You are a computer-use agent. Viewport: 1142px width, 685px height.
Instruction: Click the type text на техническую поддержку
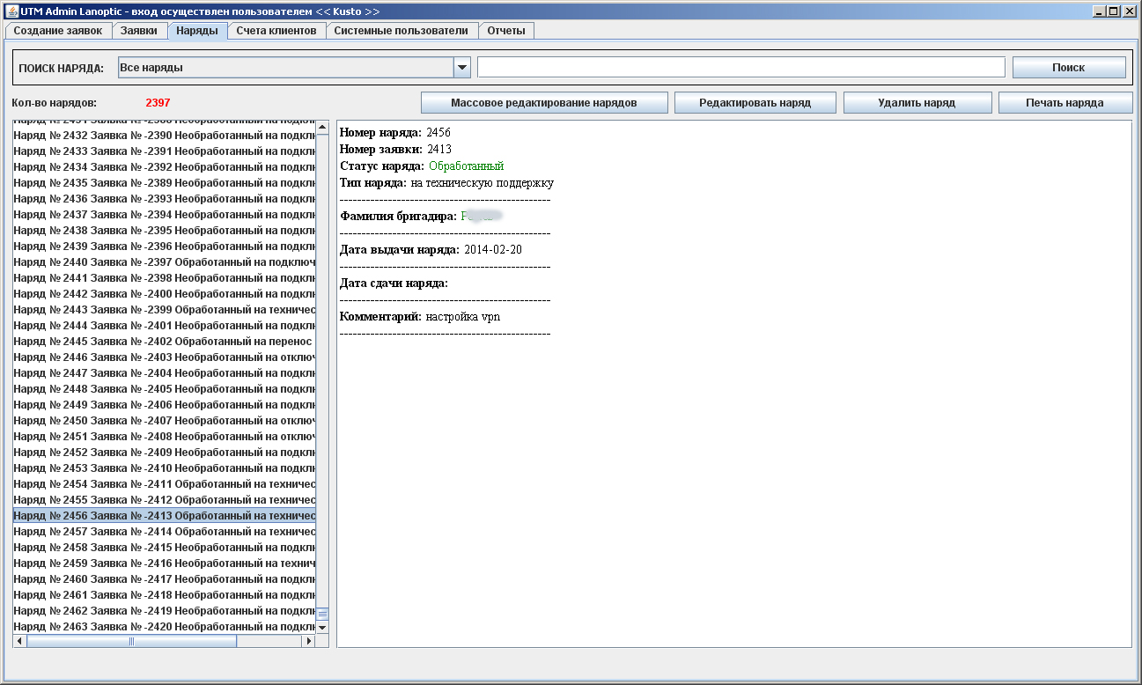coord(483,183)
